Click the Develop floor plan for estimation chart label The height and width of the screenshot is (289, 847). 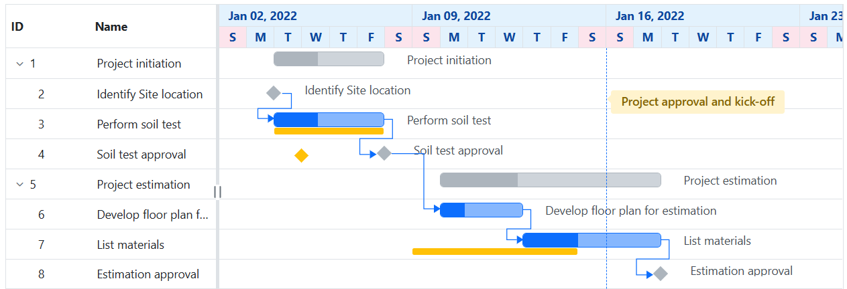coord(630,211)
